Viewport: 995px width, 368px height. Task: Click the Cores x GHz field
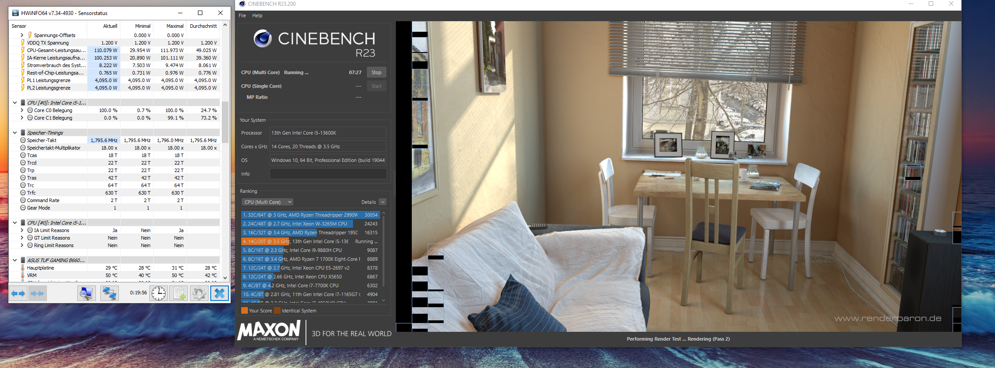point(328,146)
